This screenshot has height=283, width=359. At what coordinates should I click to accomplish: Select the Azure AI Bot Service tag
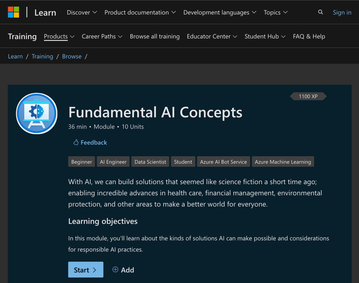[x=223, y=162]
